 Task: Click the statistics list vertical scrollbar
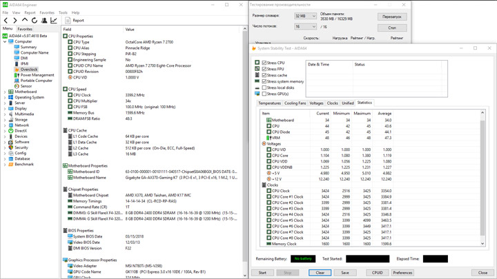pyautogui.click(x=483, y=178)
